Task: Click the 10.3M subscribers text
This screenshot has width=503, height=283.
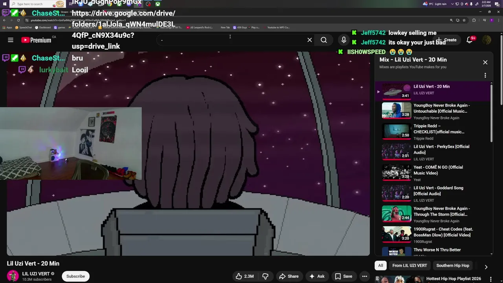Action: [x=37, y=279]
